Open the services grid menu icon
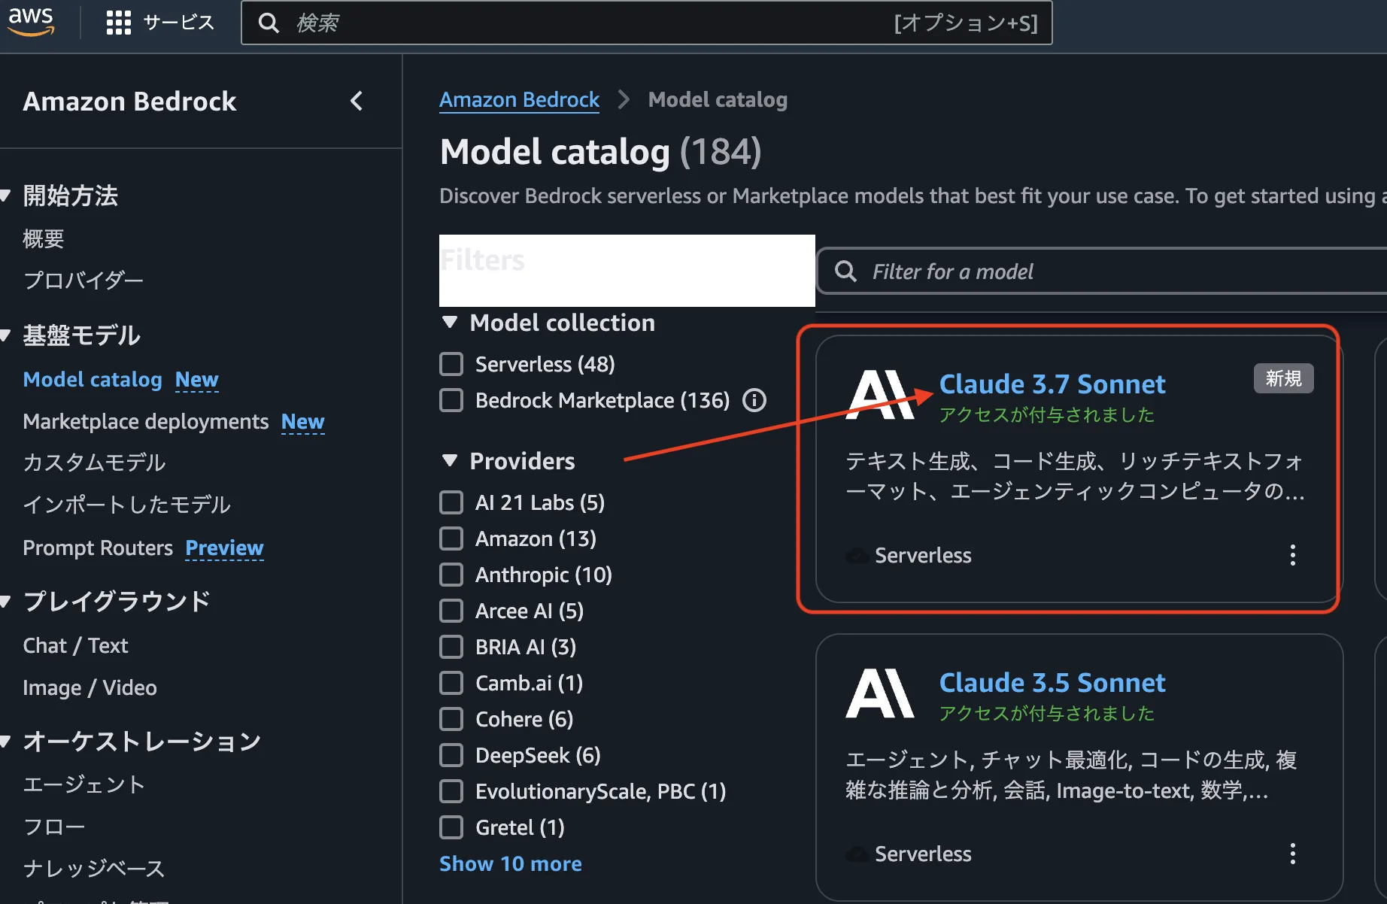 [119, 23]
